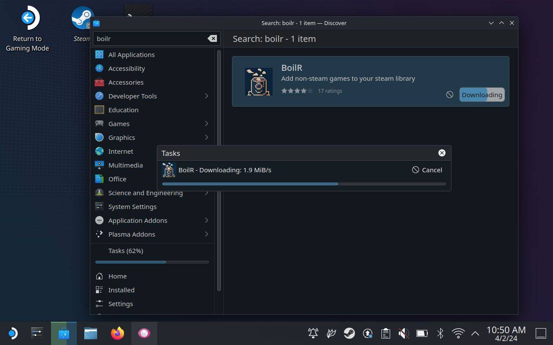Expand the Application Addons arrow
The width and height of the screenshot is (553, 345).
pyautogui.click(x=207, y=220)
